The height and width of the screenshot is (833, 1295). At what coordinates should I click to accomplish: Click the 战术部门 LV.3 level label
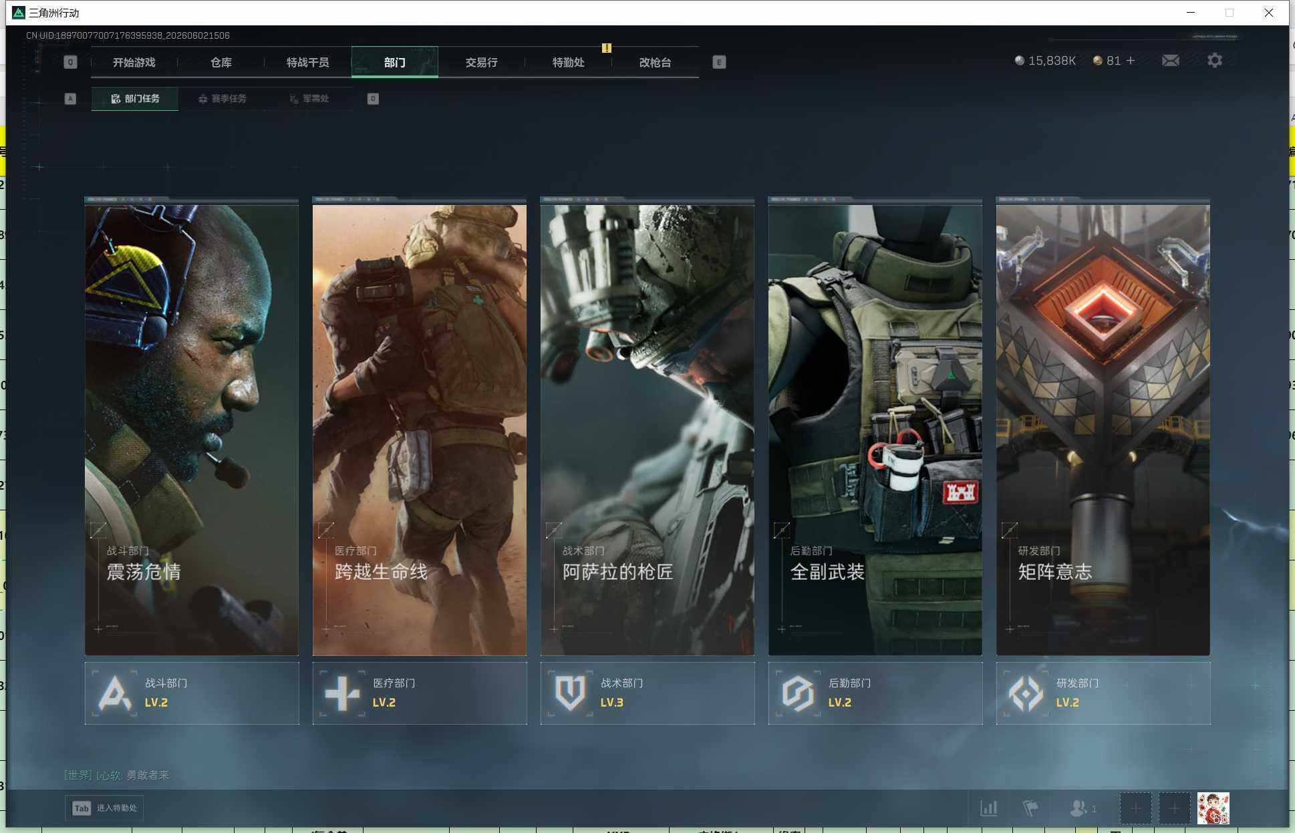coord(612,703)
